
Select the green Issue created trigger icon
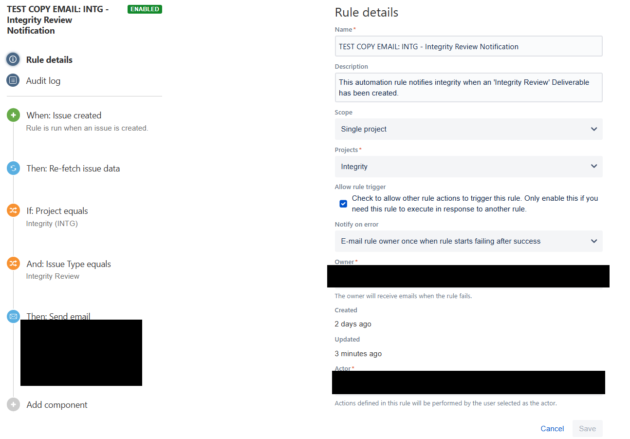13,115
